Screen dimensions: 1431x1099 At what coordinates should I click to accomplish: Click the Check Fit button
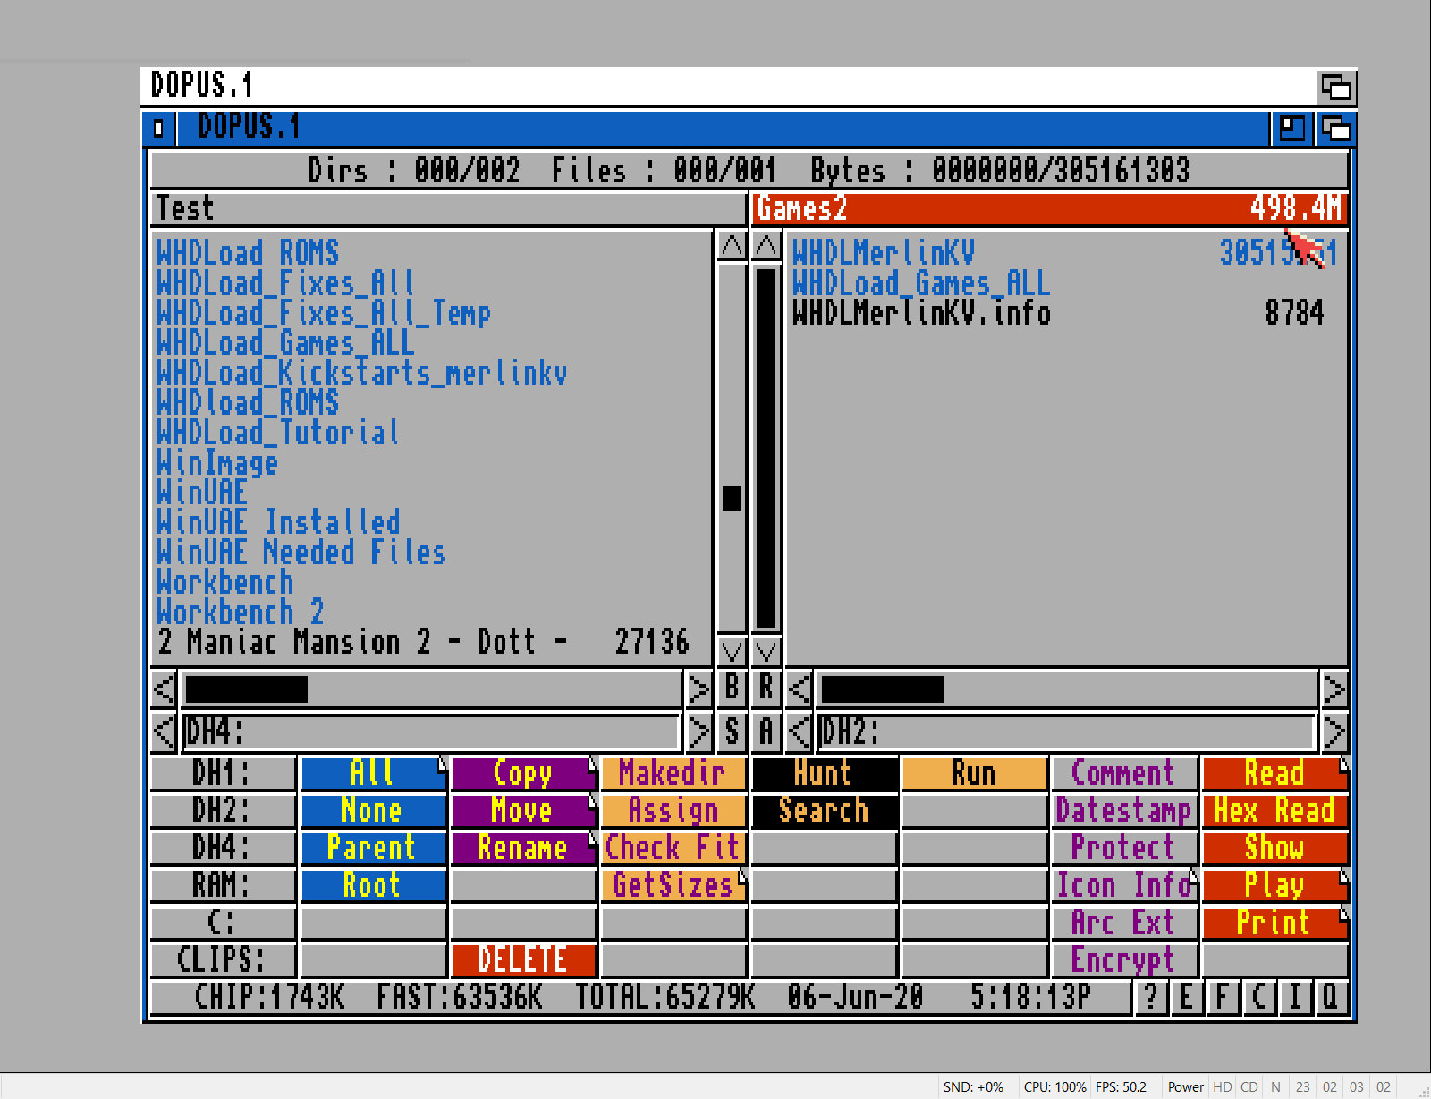pyautogui.click(x=673, y=848)
